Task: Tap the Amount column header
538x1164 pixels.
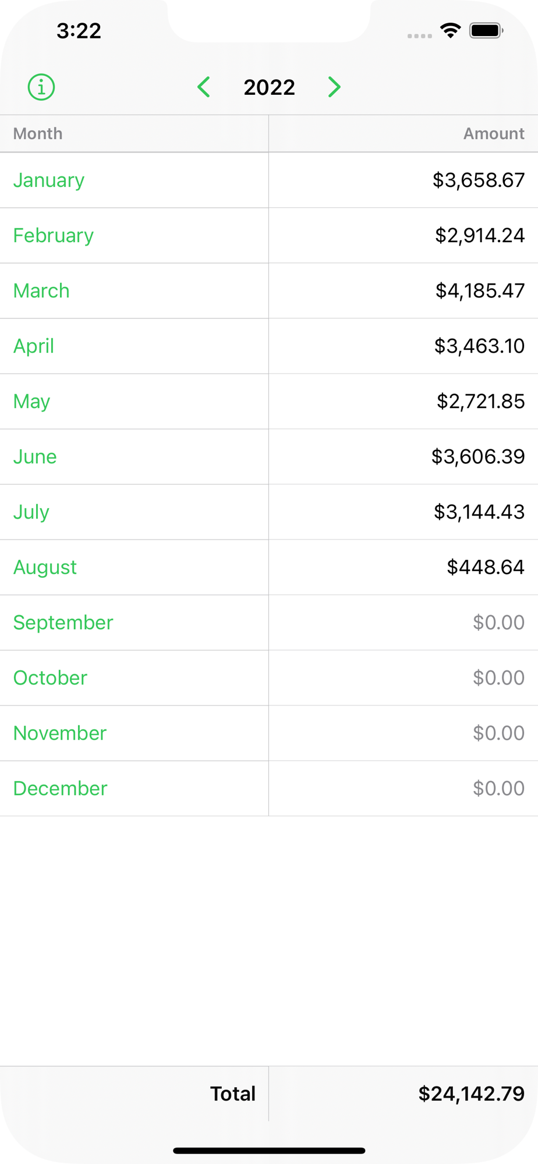Action: pyautogui.click(x=494, y=134)
